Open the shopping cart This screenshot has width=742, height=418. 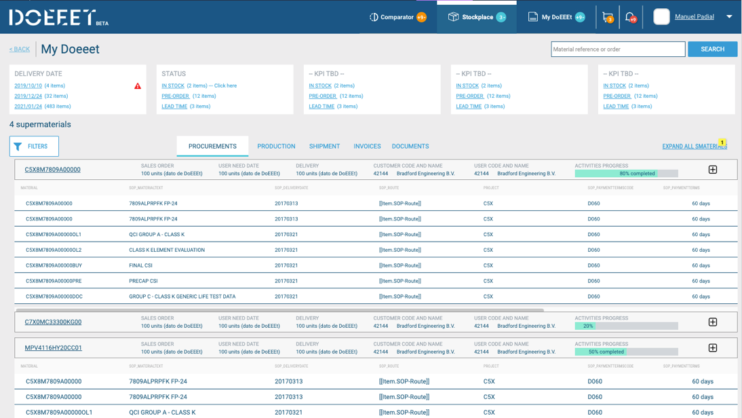607,17
